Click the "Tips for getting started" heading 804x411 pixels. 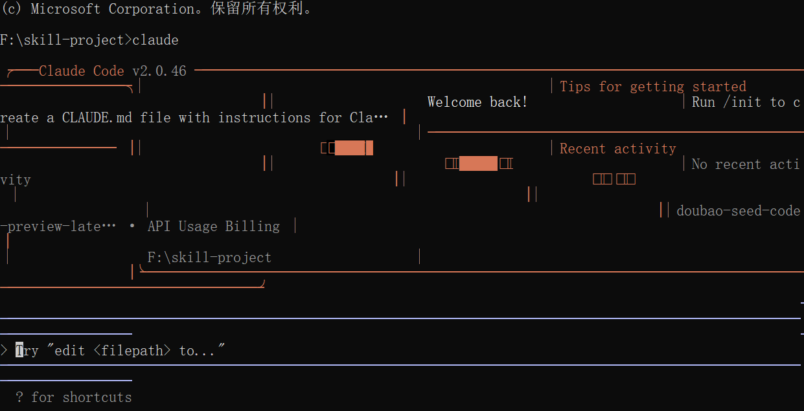653,87
